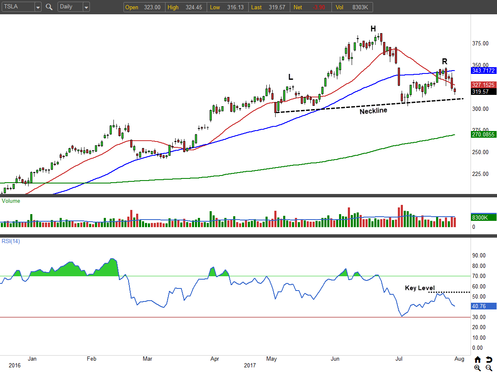Select the red 327.1525 moving average tag
The width and height of the screenshot is (497, 372).
(484, 84)
